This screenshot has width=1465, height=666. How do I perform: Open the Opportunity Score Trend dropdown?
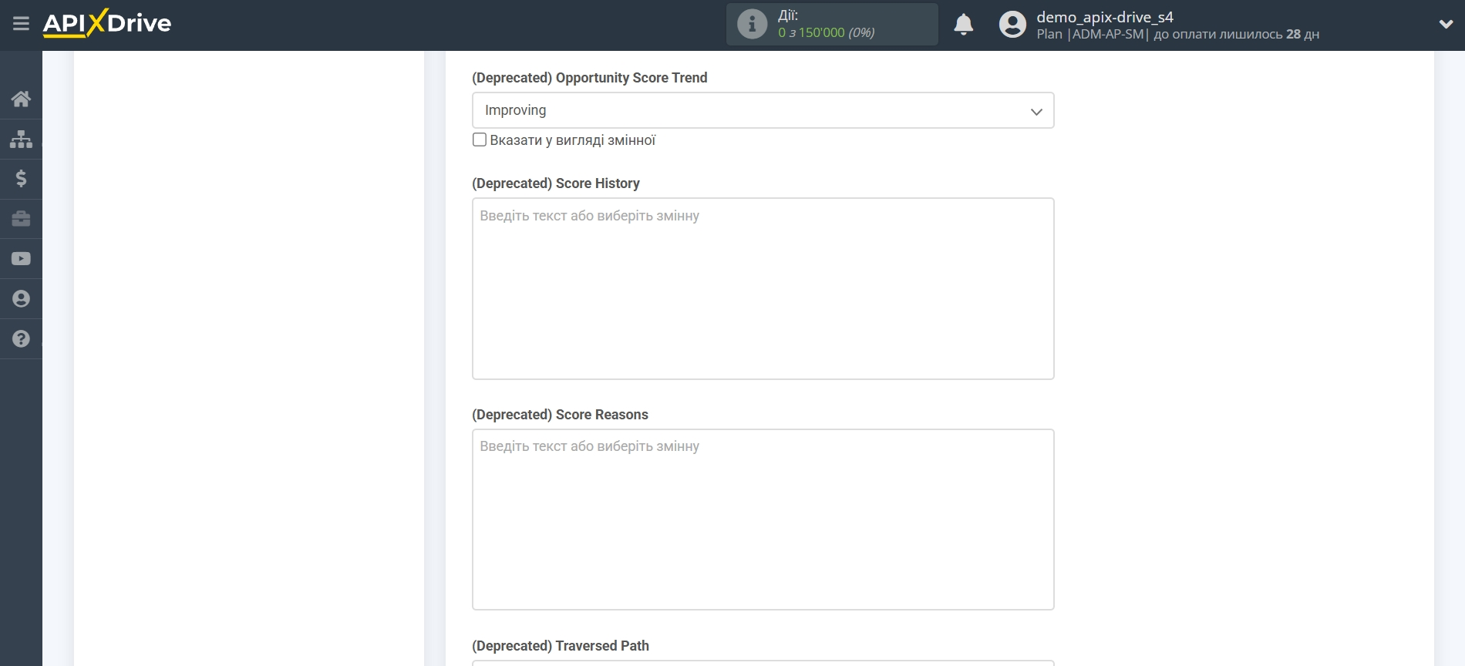763,110
